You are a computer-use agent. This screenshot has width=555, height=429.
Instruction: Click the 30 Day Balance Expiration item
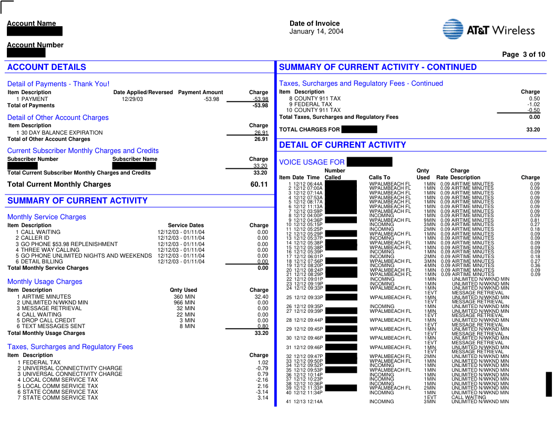[59, 133]
